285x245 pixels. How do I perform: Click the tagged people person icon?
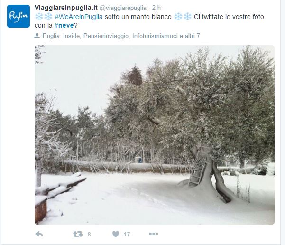click(x=37, y=36)
